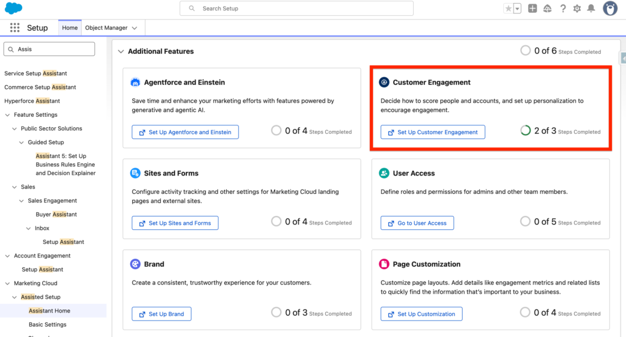Open the Object Manager tab dropdown chevron

134,28
